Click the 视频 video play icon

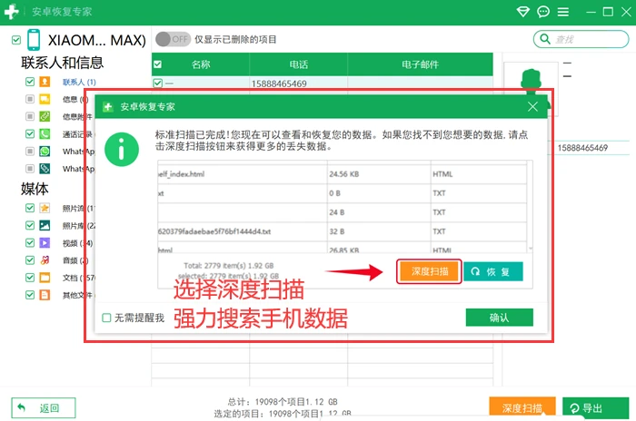point(45,243)
